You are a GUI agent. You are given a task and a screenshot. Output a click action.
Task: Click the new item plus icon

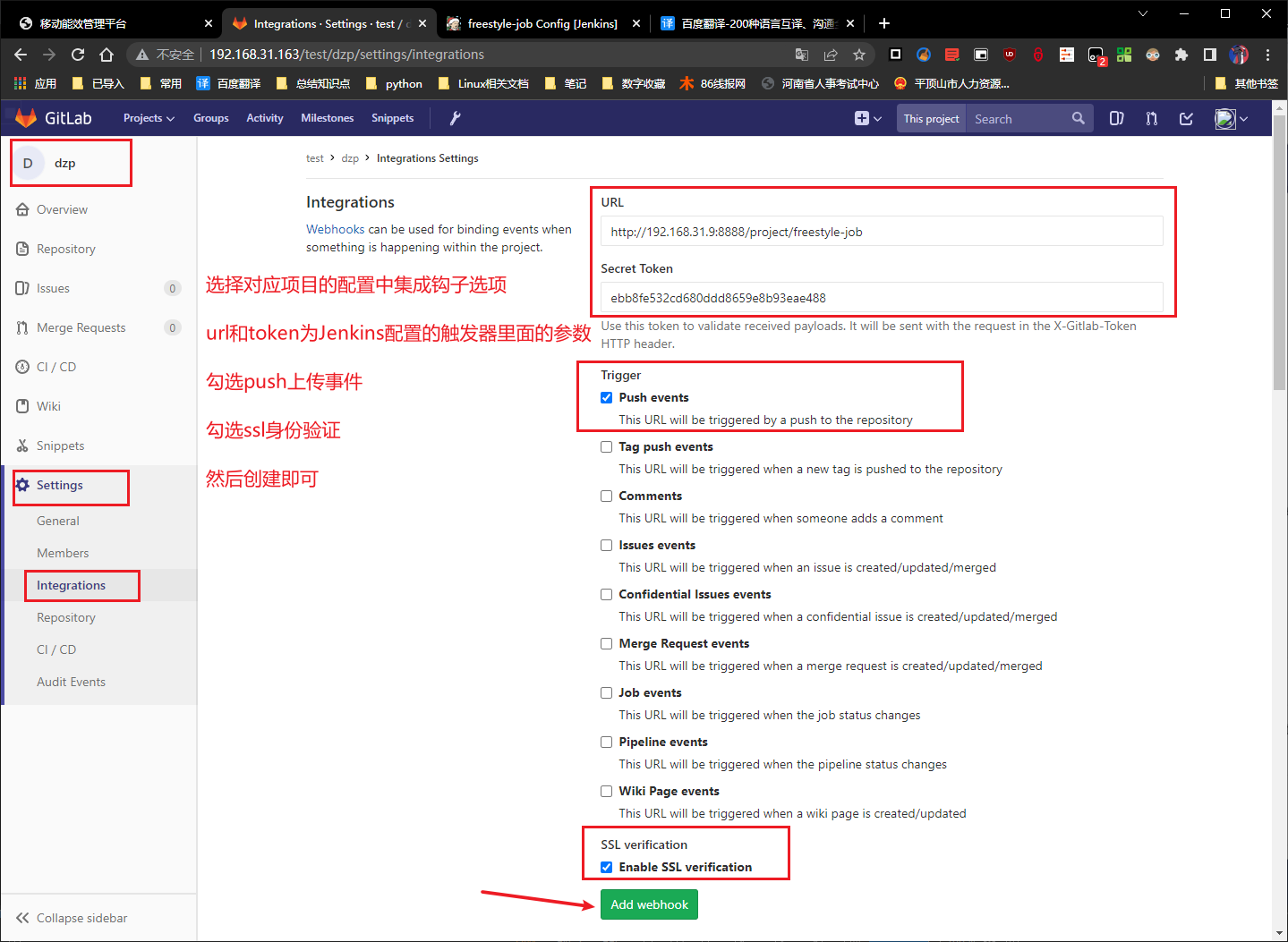click(x=861, y=118)
